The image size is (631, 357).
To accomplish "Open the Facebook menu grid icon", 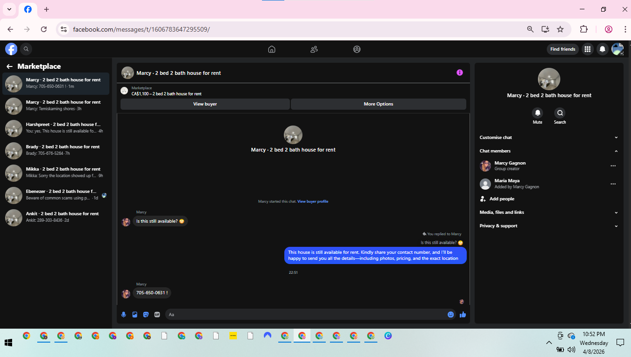I will coord(588,49).
